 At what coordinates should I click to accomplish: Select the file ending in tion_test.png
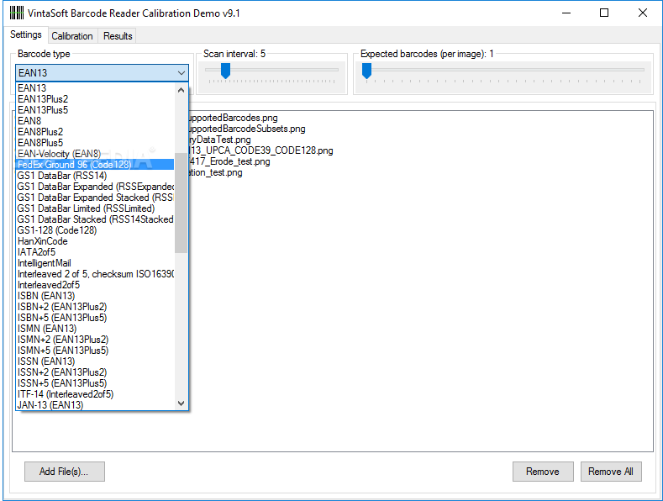(x=216, y=172)
